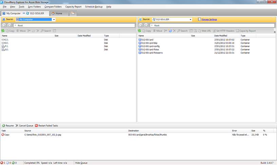The height and width of the screenshot is (165, 277).
Task: Open the Compare Folders menu
Action: [53, 7]
